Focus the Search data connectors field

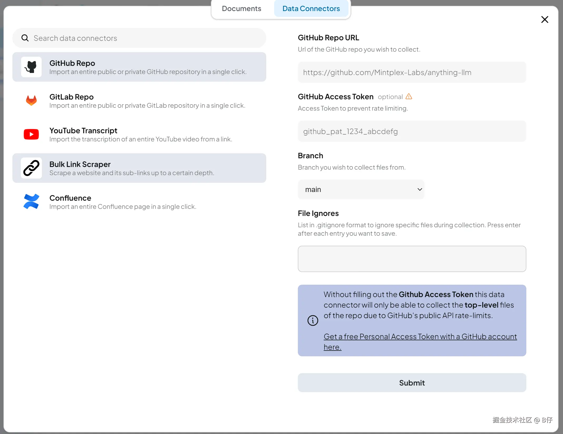[148, 38]
